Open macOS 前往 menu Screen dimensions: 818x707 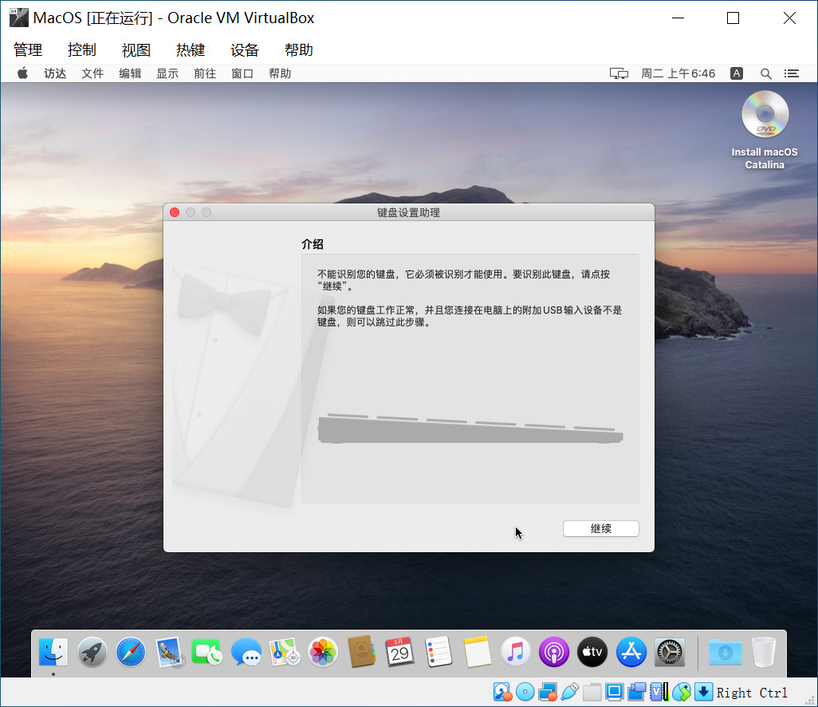[x=205, y=73]
